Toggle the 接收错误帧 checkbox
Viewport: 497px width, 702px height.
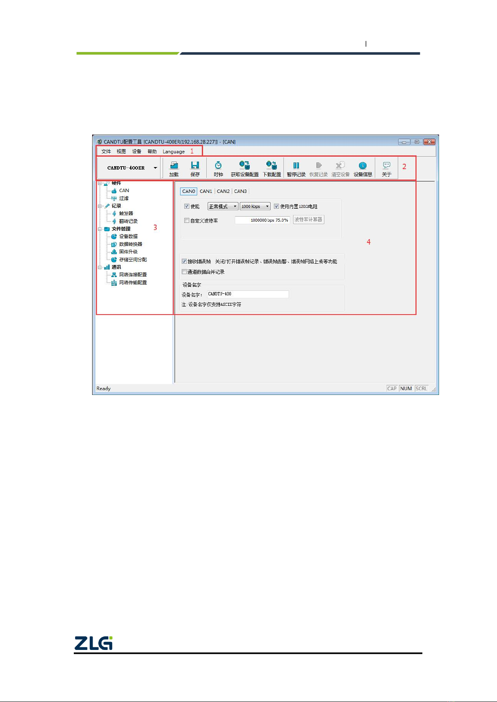point(184,261)
